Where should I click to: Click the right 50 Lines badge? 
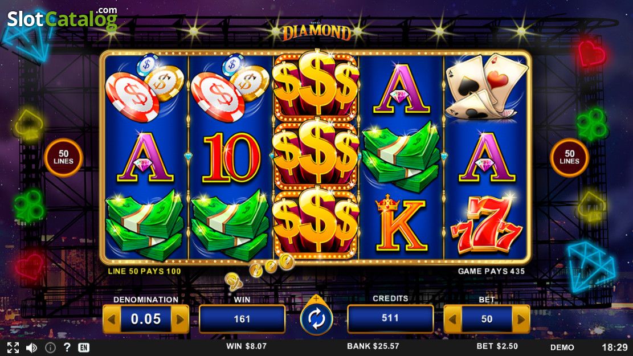[569, 157]
